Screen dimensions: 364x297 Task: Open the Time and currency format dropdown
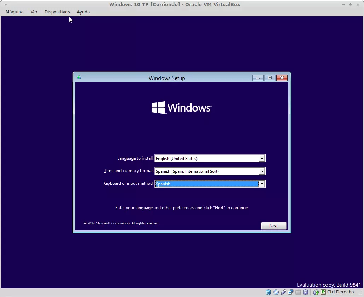point(262,171)
